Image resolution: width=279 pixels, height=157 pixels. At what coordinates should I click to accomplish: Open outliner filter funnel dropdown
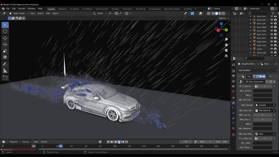tap(274, 14)
